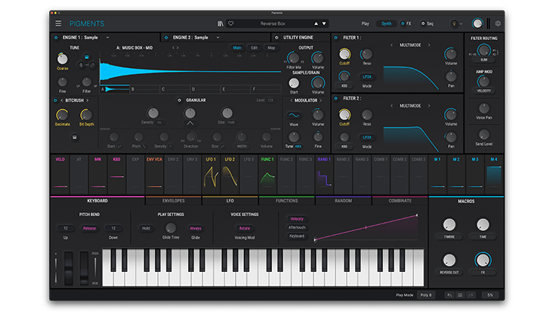Viewport: 553px width, 315px height.
Task: Open the Functions tab
Action: [x=287, y=201]
